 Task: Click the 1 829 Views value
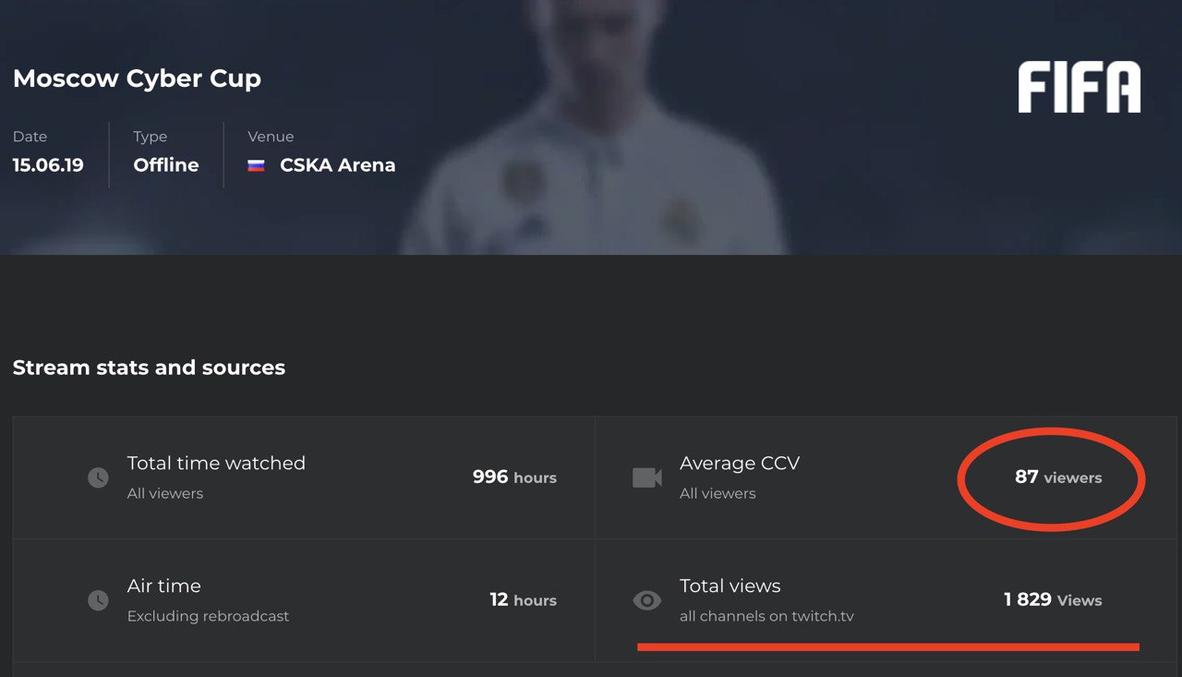[1053, 600]
